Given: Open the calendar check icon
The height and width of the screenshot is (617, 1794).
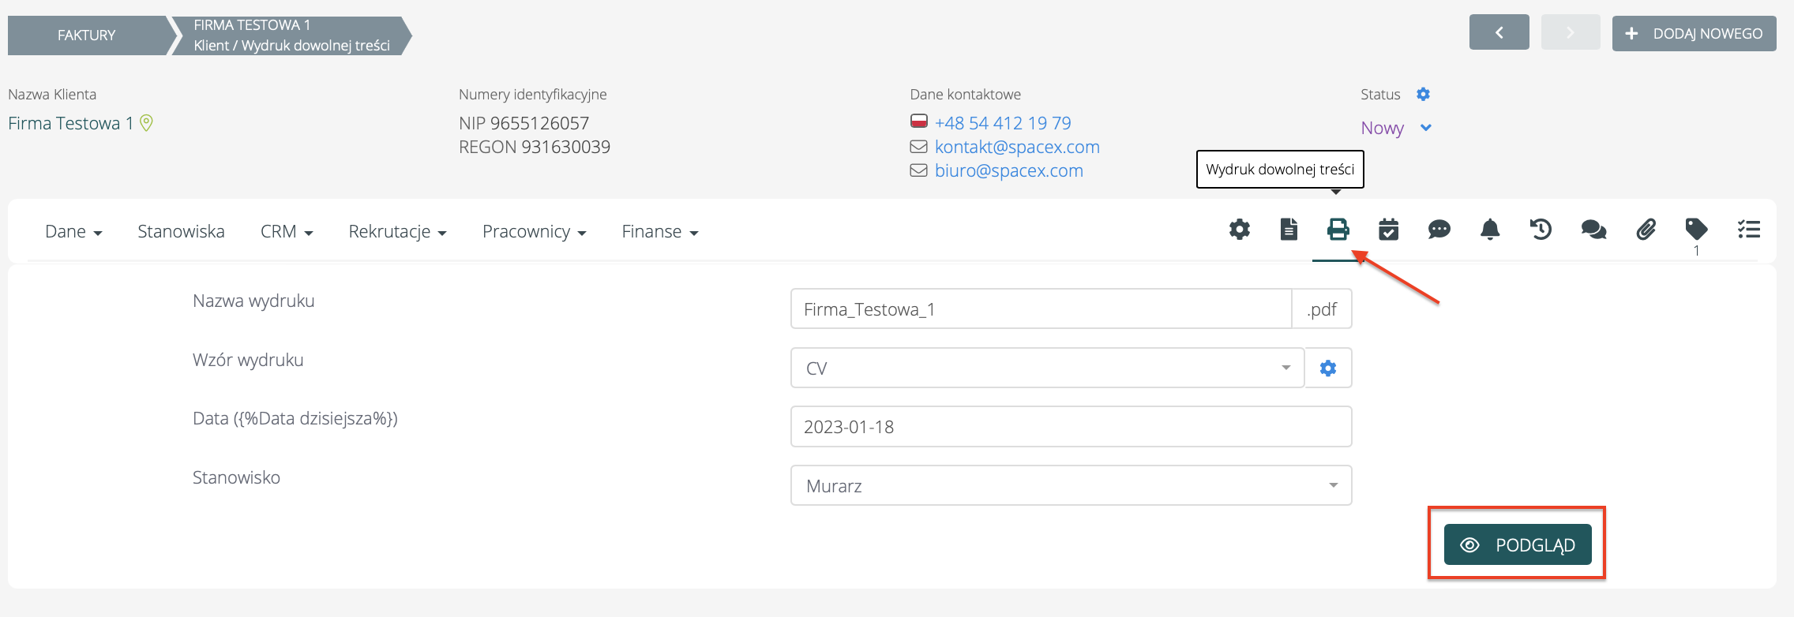Looking at the screenshot, I should [1388, 230].
